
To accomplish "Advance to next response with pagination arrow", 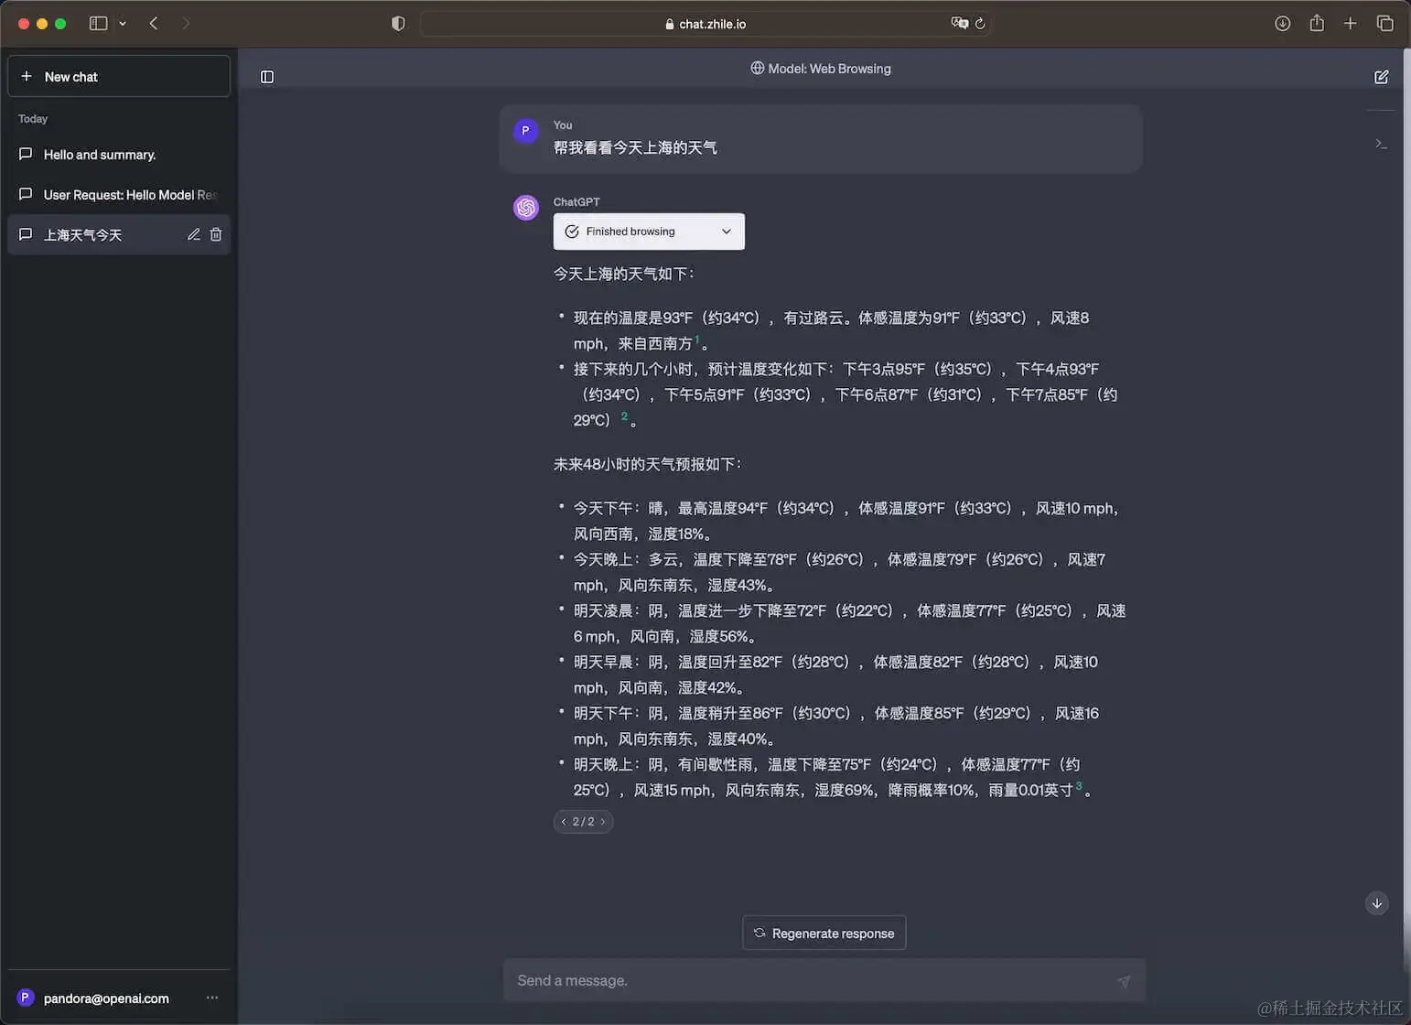I will (x=600, y=821).
